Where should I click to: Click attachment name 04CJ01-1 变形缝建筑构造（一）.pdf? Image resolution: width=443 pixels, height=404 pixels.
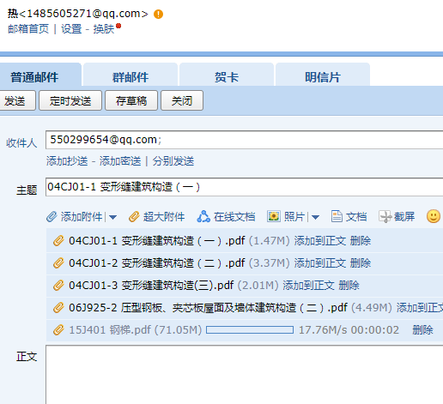[x=157, y=241]
